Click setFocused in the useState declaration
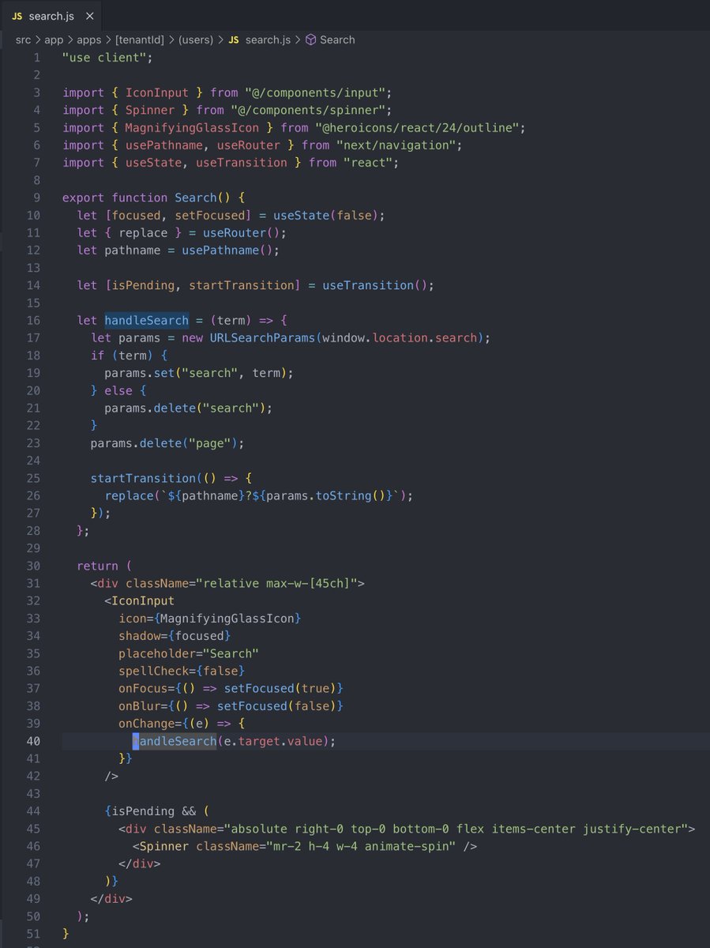 210,215
